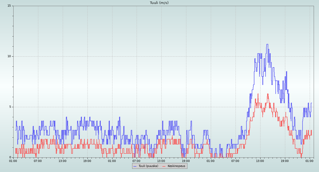Select the 0 label on the y-axis

(x=10, y=157)
